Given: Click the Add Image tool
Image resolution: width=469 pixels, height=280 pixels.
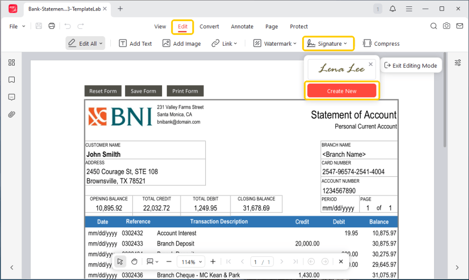Looking at the screenshot, I should pos(181,43).
